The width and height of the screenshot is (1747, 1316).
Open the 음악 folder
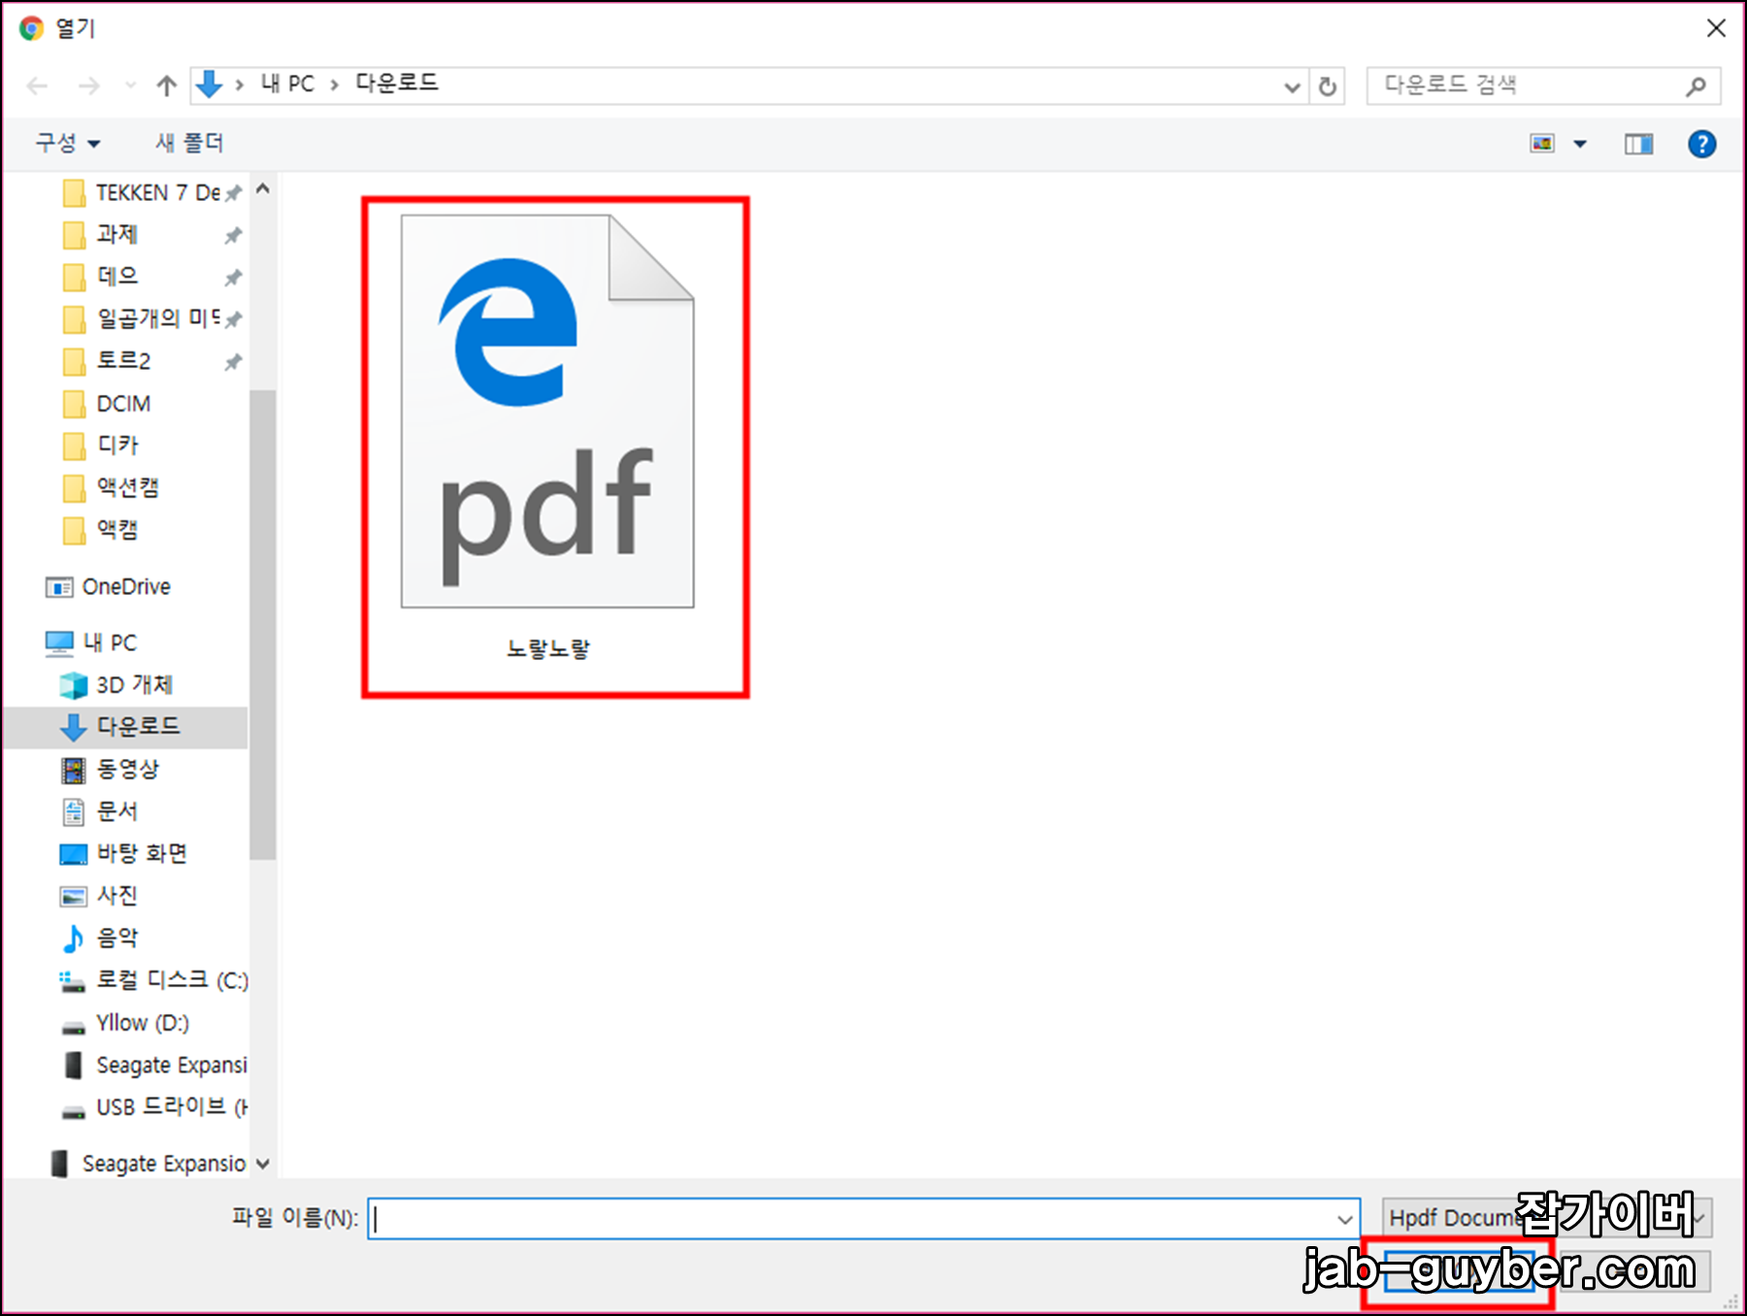(x=116, y=938)
